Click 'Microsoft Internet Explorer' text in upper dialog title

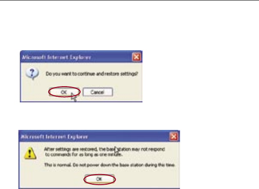57,57
